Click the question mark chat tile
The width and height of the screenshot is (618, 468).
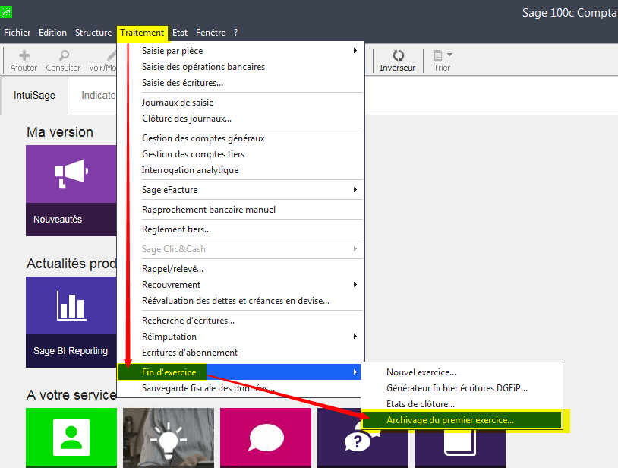[362, 438]
